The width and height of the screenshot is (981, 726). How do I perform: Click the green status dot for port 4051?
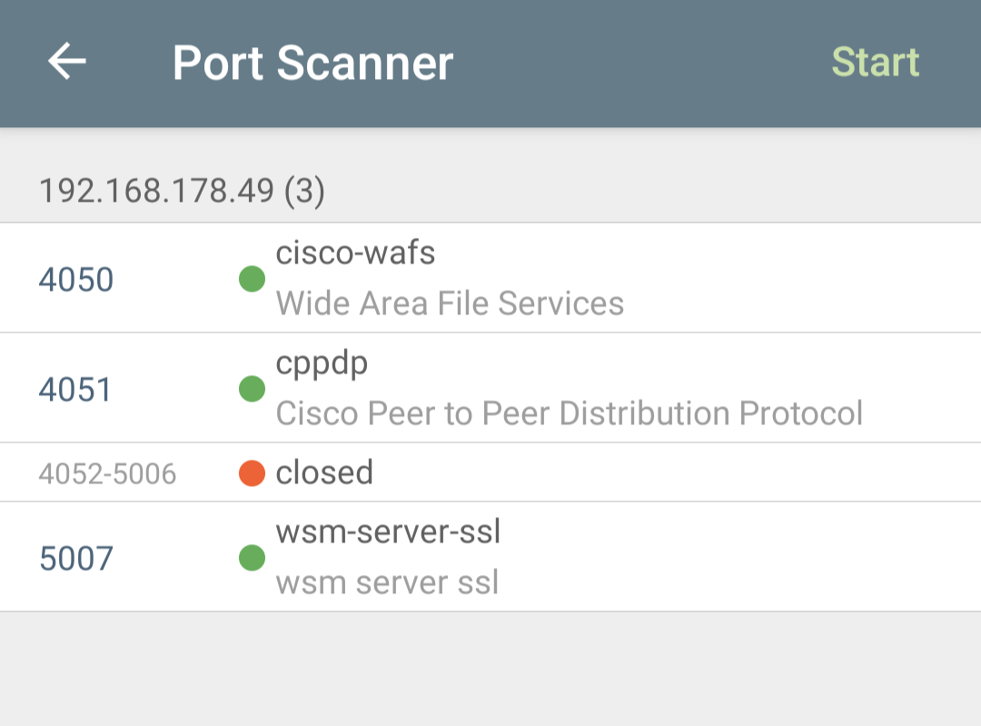(x=253, y=389)
